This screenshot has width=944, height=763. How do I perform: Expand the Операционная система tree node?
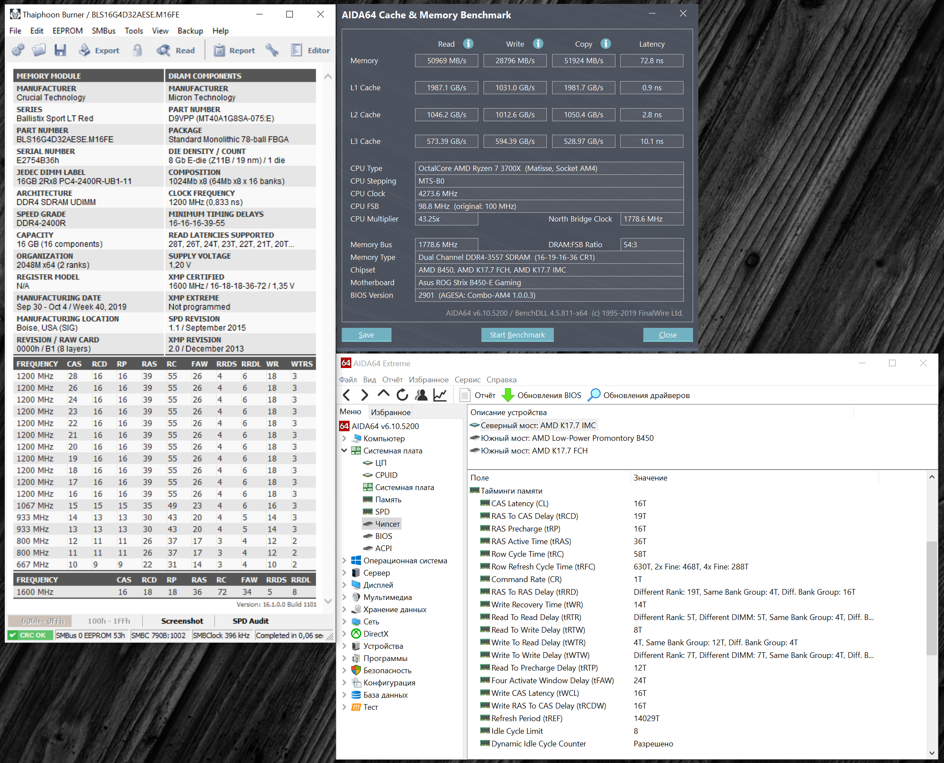tap(344, 560)
